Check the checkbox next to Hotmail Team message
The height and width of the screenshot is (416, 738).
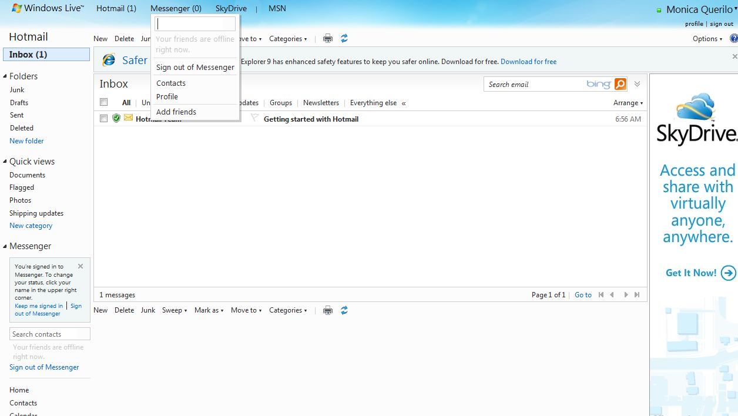click(x=103, y=118)
